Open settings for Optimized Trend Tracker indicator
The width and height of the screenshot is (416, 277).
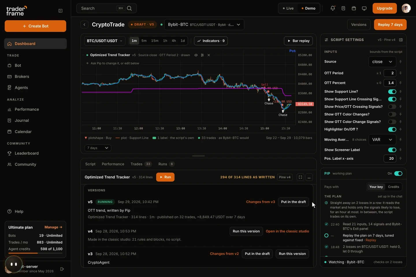[x=202, y=55]
